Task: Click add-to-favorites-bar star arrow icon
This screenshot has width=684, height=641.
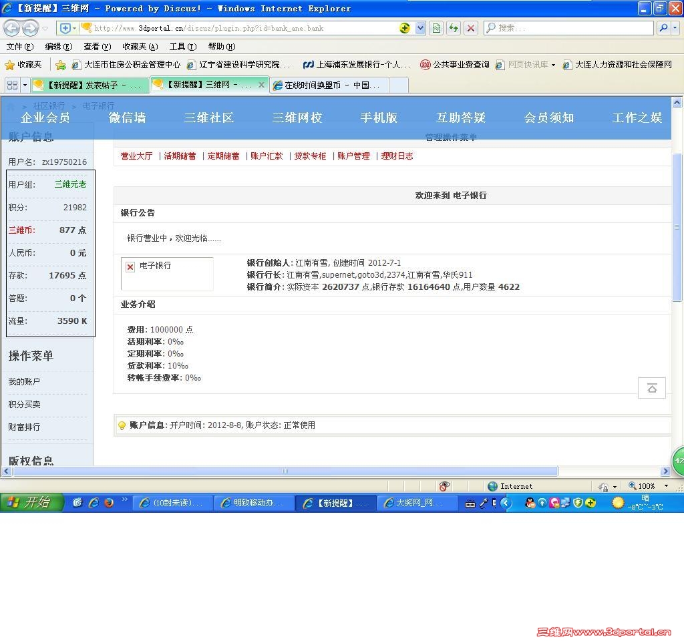Action: [x=61, y=65]
